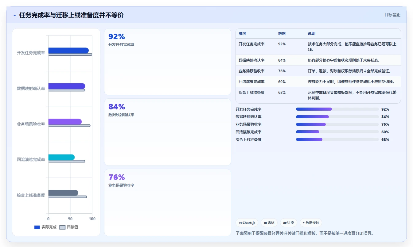Click the indigo 数据映射确认率 actual bar in chart
The width and height of the screenshot is (413, 247).
point(67,86)
